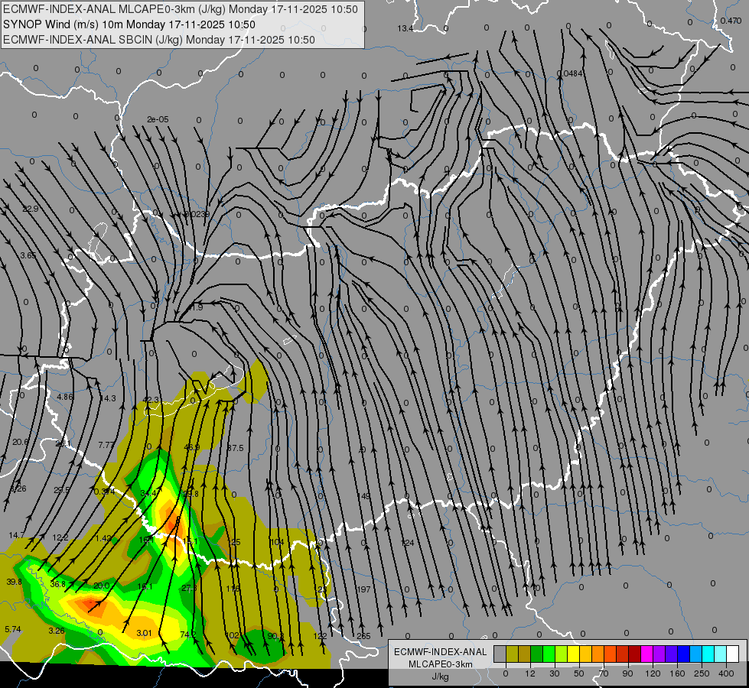Click the map value '74.2'
The width and height of the screenshot is (749, 688).
point(188,634)
